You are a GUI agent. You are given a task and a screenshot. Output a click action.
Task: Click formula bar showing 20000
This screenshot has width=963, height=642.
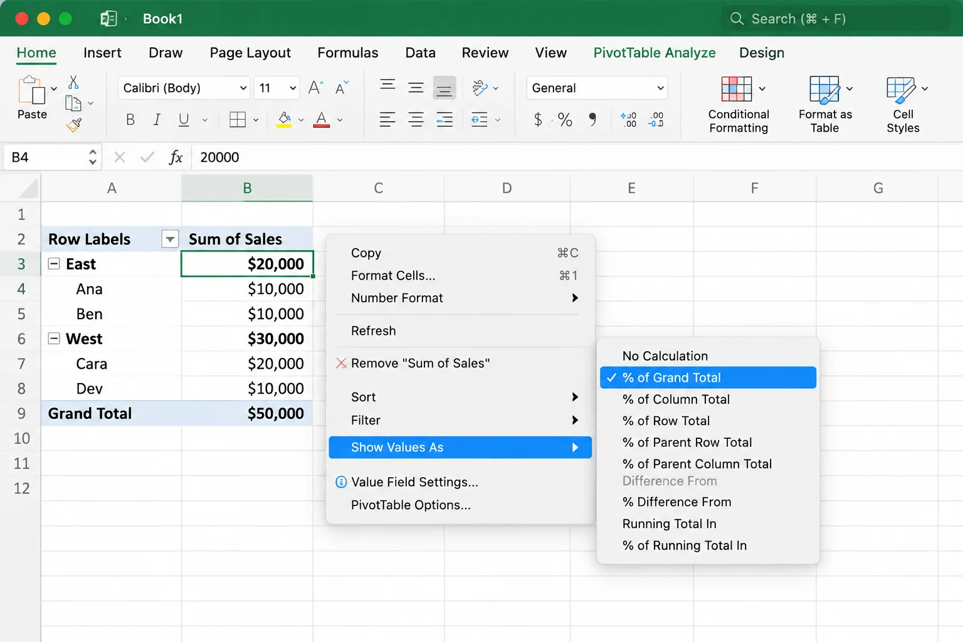click(x=577, y=157)
